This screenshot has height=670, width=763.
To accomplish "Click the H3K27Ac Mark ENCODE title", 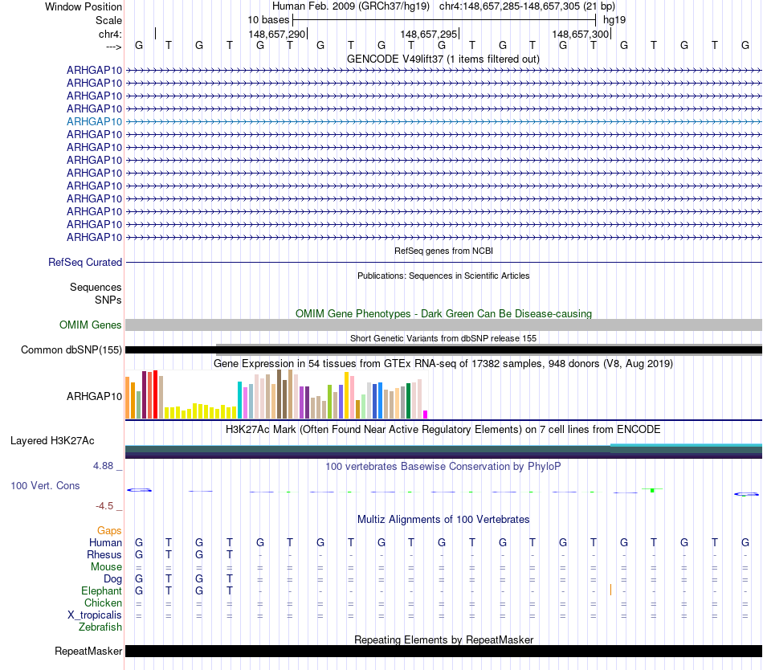I will pyautogui.click(x=443, y=430).
